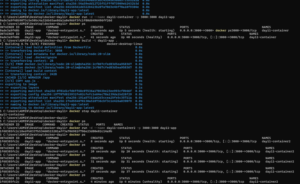Click '[internal] load build definition from Dockerfile'
Viewport: 300px width, 184px height.
[x=48, y=47]
